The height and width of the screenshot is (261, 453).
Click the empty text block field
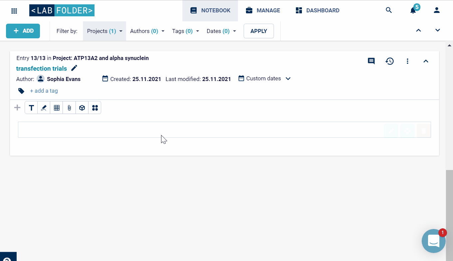click(x=224, y=130)
